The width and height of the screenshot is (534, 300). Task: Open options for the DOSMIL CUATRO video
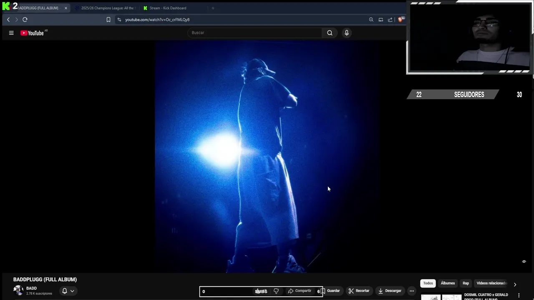519,295
